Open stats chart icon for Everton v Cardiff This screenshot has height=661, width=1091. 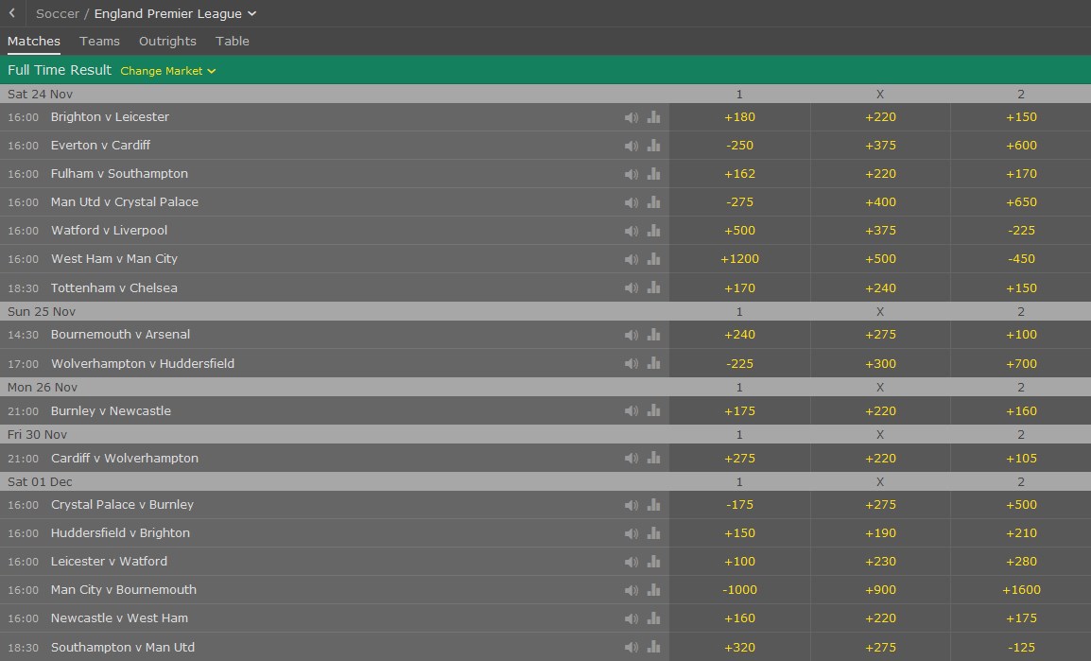click(x=653, y=146)
